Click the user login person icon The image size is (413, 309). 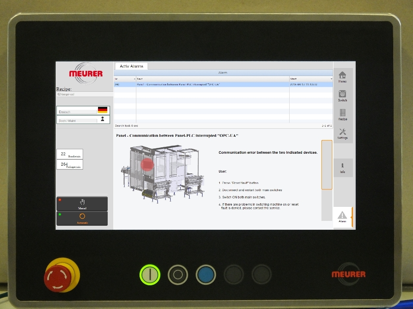point(102,119)
